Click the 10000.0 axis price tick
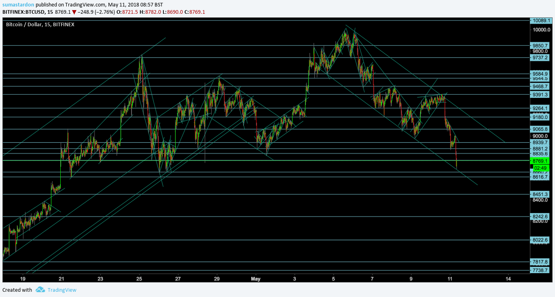This screenshot has width=555, height=297. click(541, 30)
